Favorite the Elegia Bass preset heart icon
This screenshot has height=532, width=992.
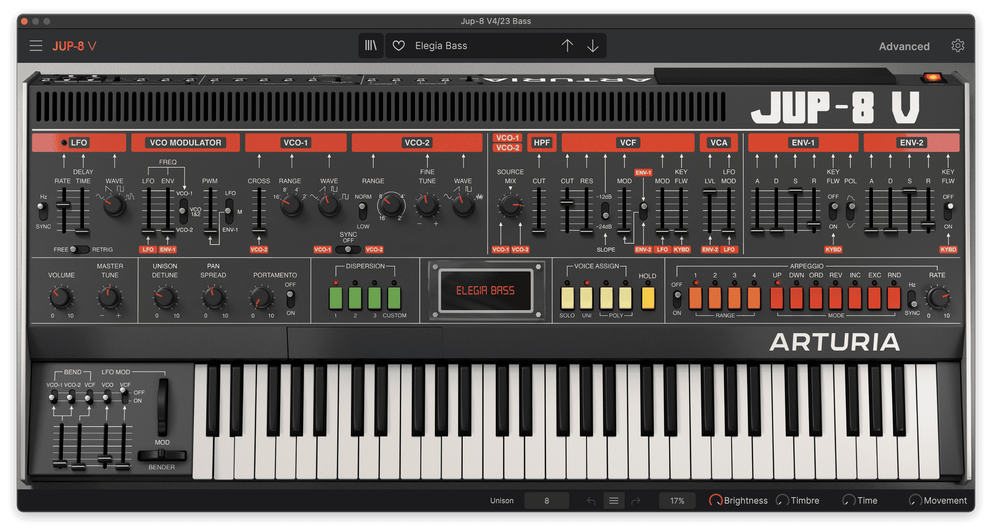399,46
